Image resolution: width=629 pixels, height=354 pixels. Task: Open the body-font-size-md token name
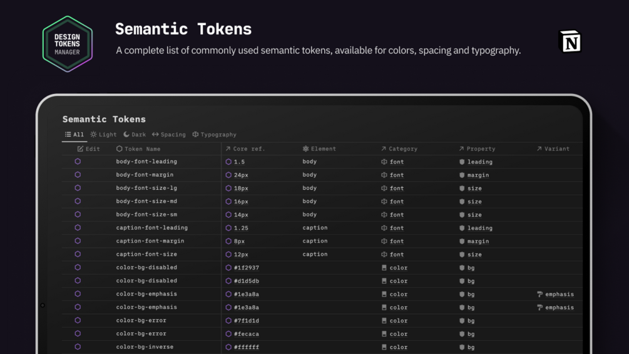pos(146,201)
